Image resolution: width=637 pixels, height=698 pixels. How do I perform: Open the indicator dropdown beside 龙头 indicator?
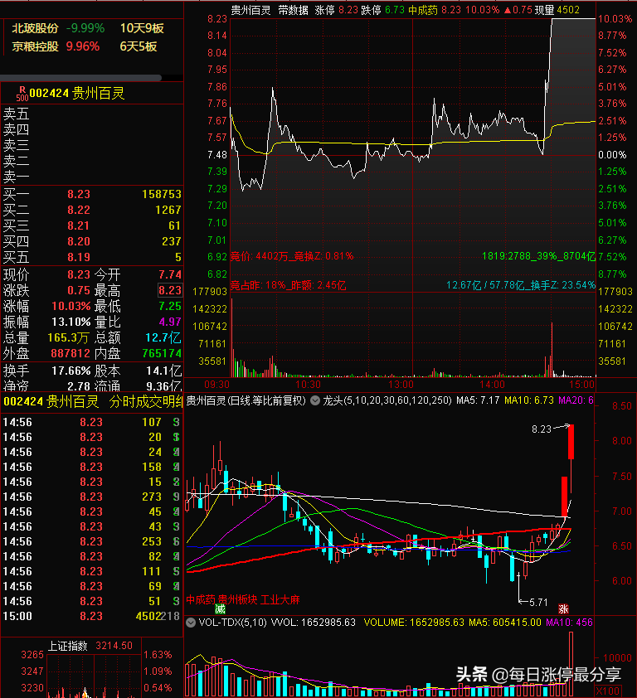point(315,400)
